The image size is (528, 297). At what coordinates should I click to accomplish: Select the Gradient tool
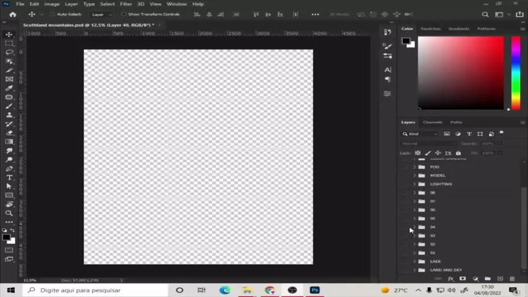[x=9, y=142]
